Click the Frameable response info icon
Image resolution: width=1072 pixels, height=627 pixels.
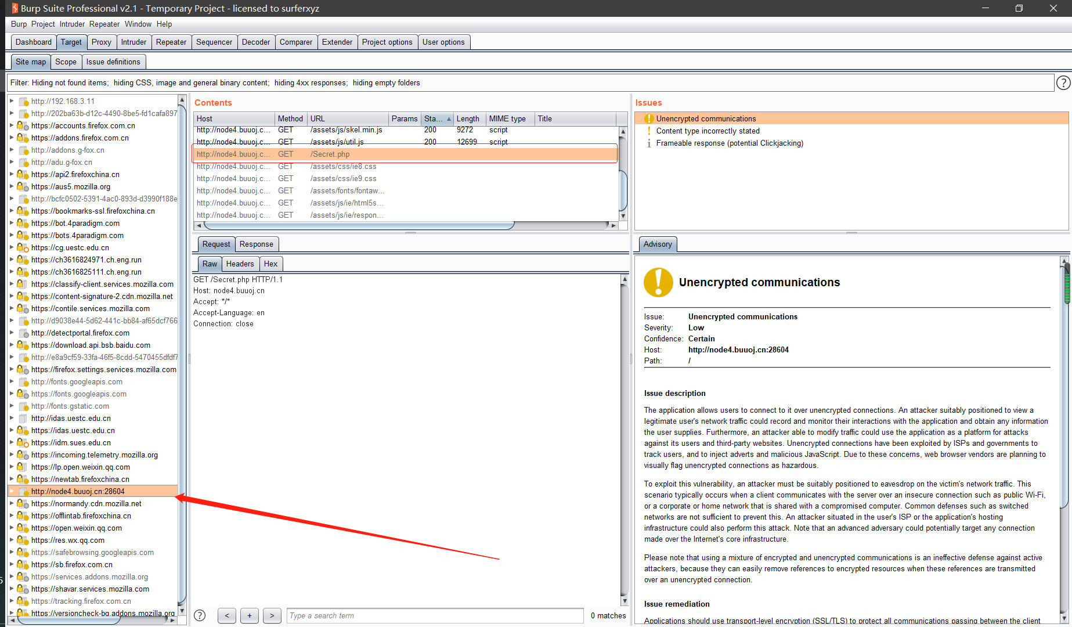click(x=649, y=143)
